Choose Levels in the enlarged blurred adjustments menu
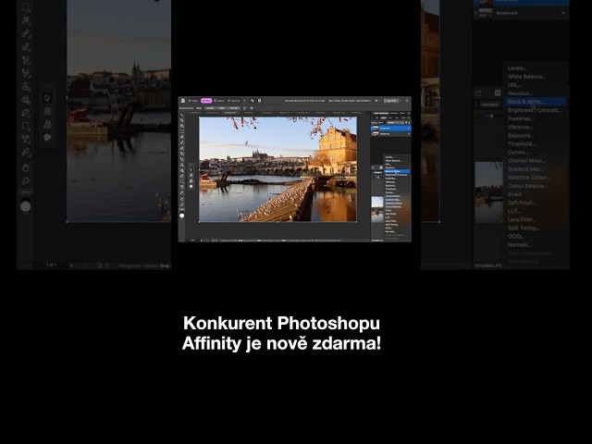Screen dimensions: 592x444 pyautogui.click(x=517, y=68)
